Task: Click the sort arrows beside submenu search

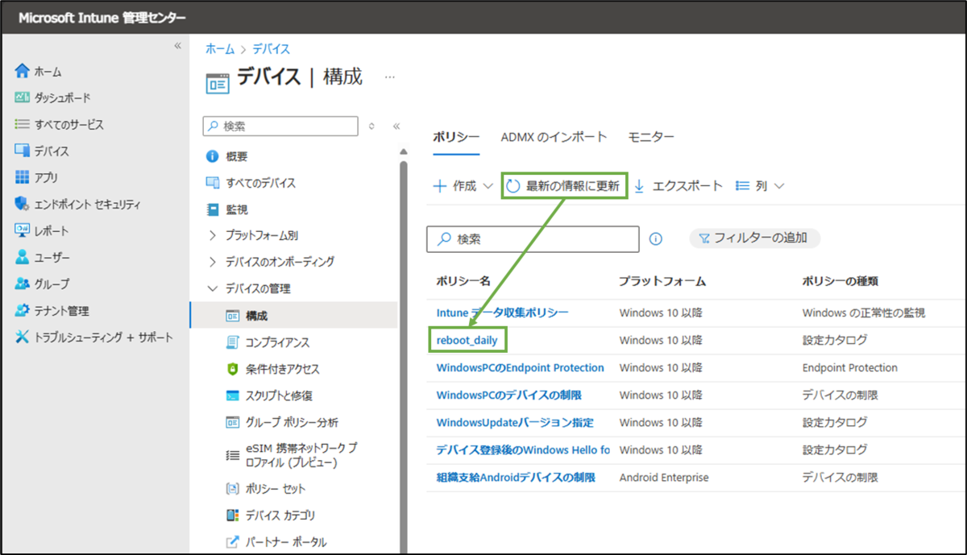Action: (371, 126)
